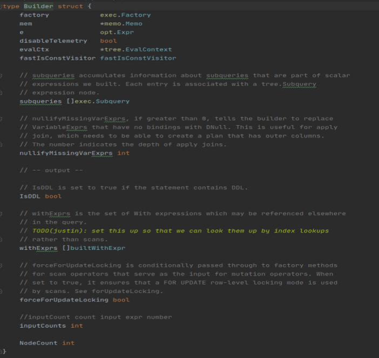Click the '*tree.EvalContext' type
Screen dimensions: 379x358
click(x=136, y=50)
